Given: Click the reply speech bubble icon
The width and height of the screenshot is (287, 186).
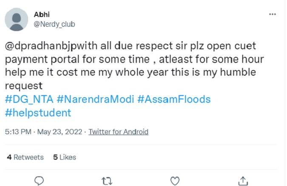Looking at the screenshot, I should coord(39,180).
